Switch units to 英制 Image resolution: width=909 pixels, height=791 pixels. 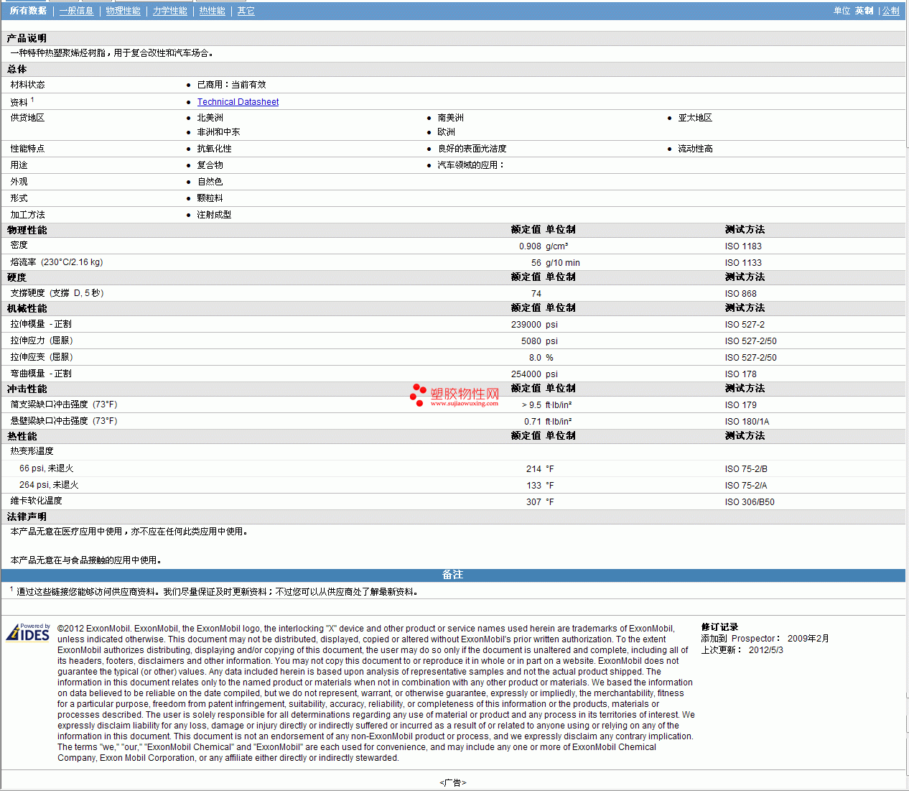pyautogui.click(x=864, y=11)
